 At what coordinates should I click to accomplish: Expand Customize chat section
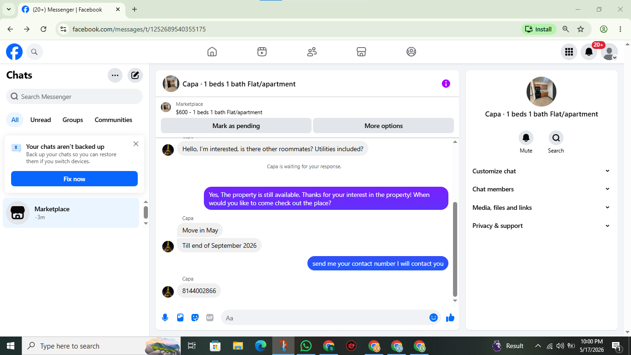[541, 171]
